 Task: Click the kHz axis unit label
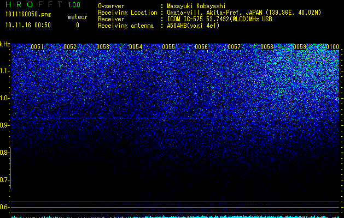coord(5,44)
